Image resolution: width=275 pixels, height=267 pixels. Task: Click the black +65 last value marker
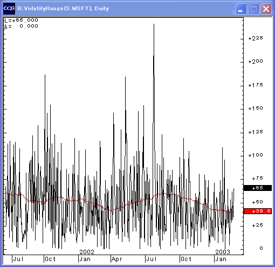258,188
